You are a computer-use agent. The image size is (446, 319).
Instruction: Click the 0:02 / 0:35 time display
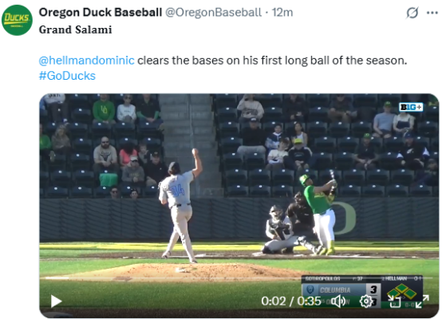291,301
